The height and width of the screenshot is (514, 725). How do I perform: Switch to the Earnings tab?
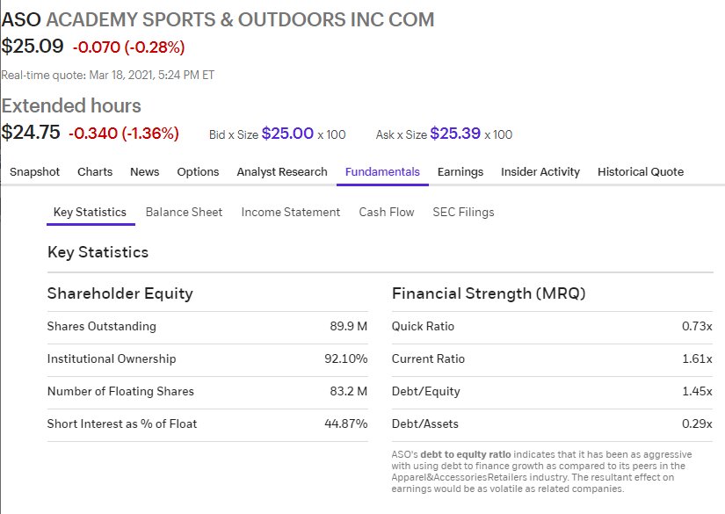460,172
